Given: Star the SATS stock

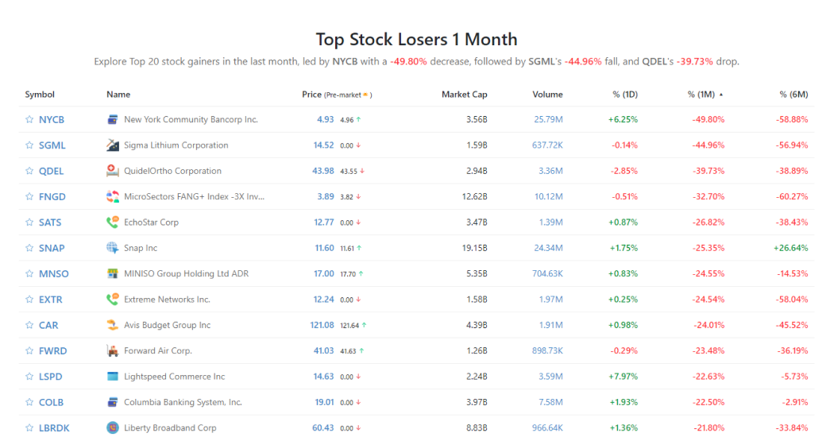Looking at the screenshot, I should tap(29, 222).
